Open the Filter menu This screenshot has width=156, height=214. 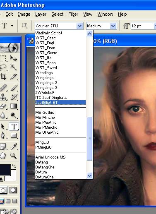[73, 14]
